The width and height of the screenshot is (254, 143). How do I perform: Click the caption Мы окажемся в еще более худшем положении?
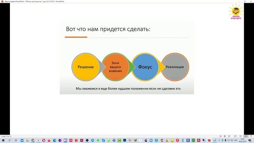pos(129,89)
